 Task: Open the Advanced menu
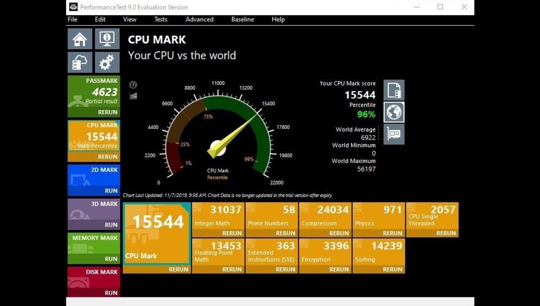(199, 19)
